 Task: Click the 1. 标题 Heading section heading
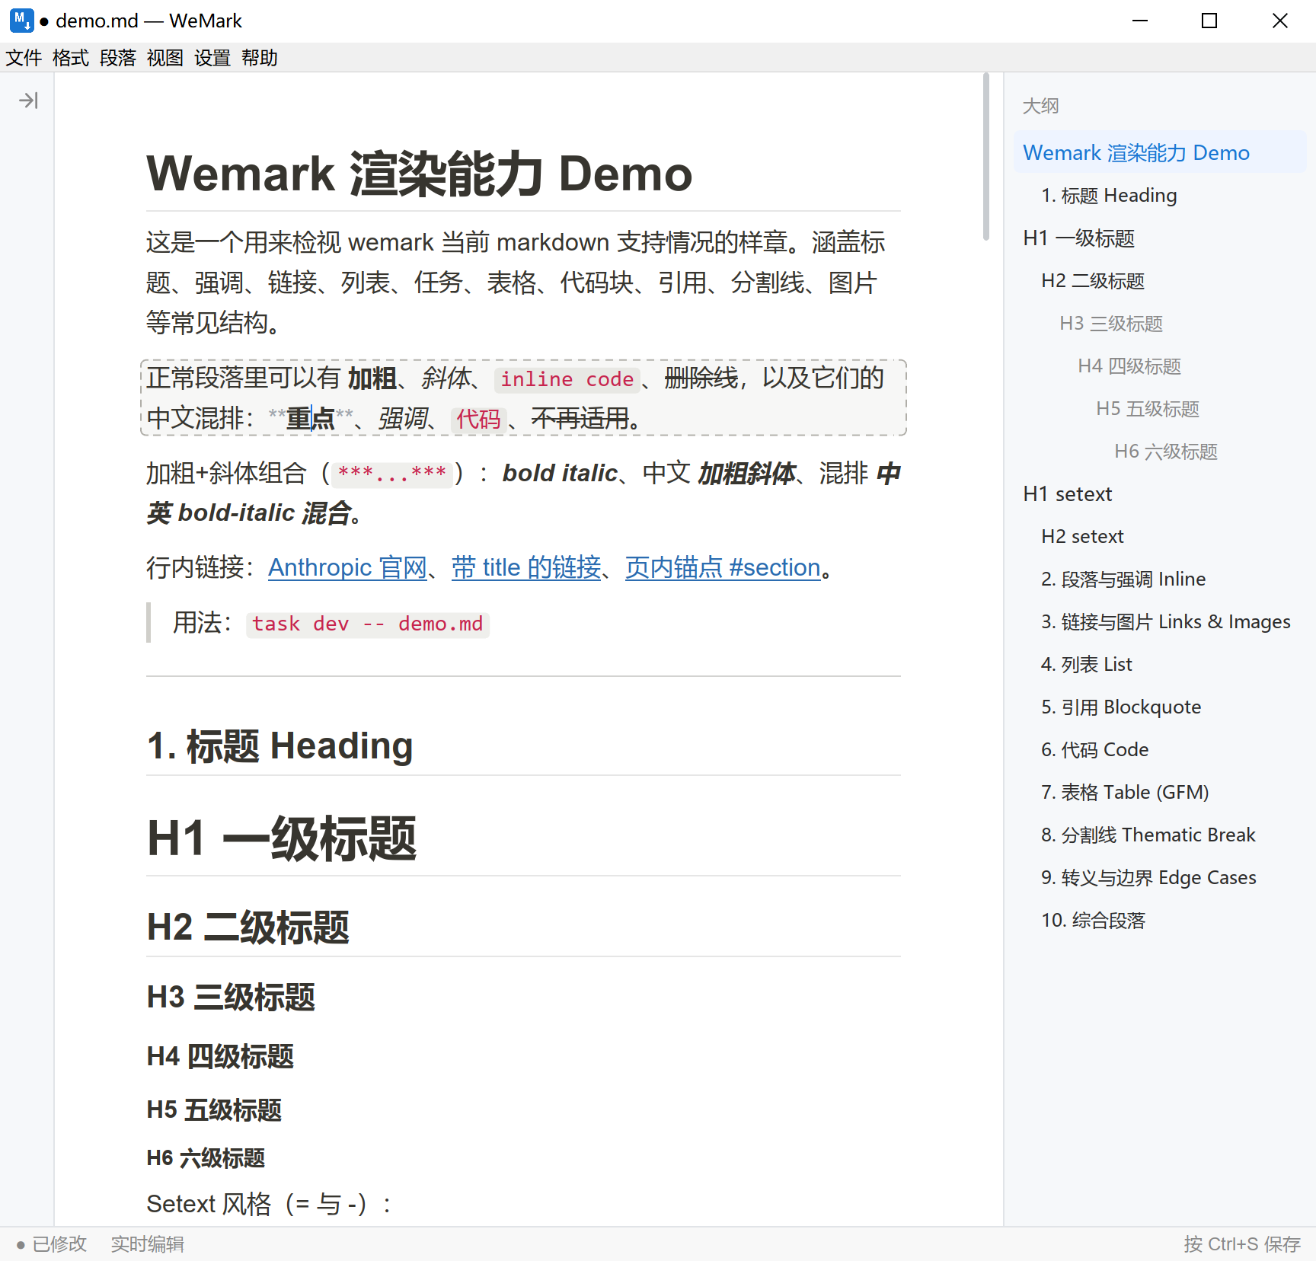click(280, 745)
